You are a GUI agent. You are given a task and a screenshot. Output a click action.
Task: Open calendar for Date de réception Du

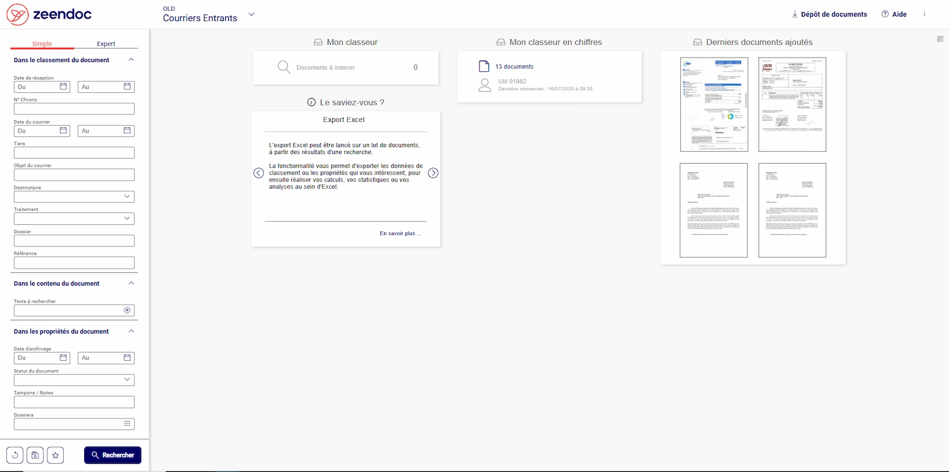coord(63,87)
